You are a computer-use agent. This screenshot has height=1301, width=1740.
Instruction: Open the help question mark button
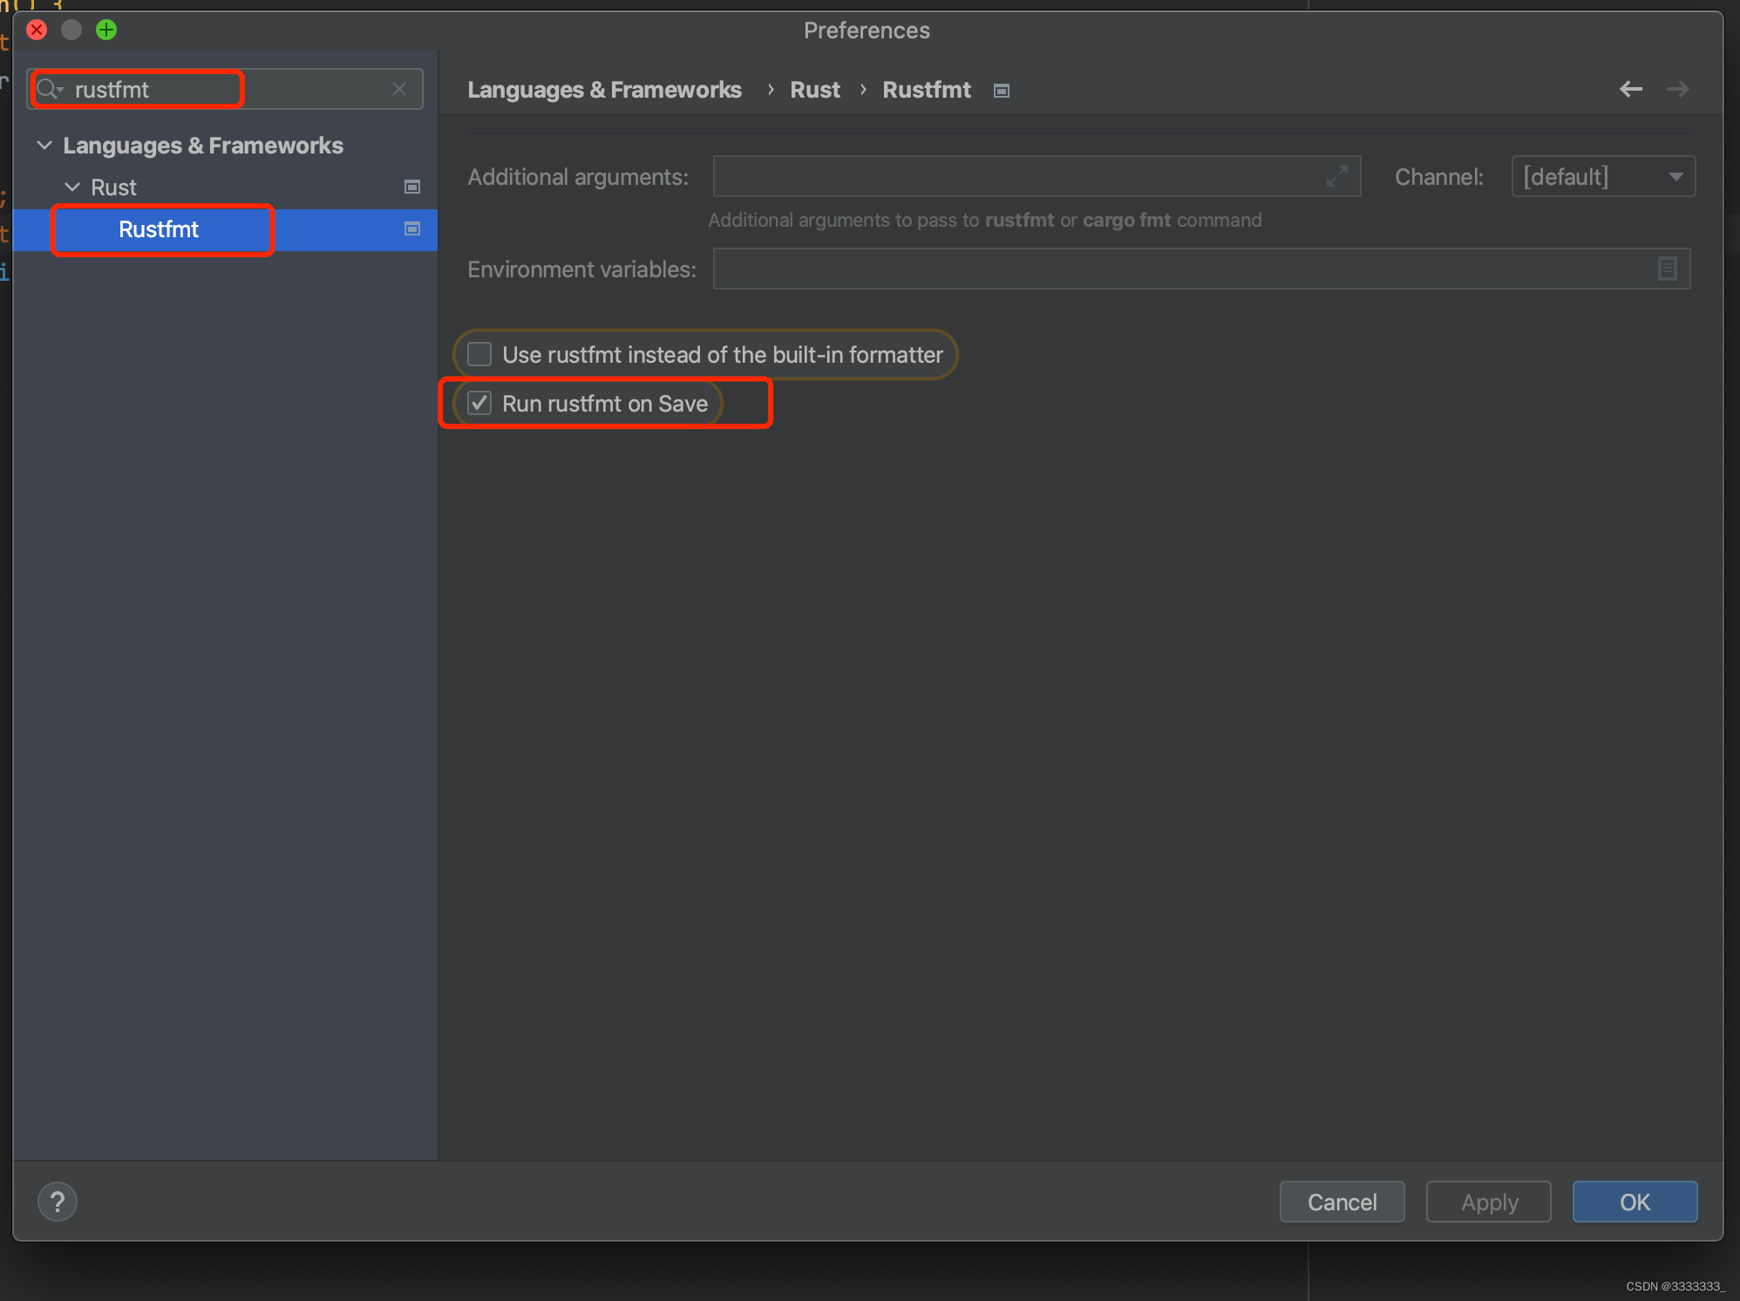58,1202
